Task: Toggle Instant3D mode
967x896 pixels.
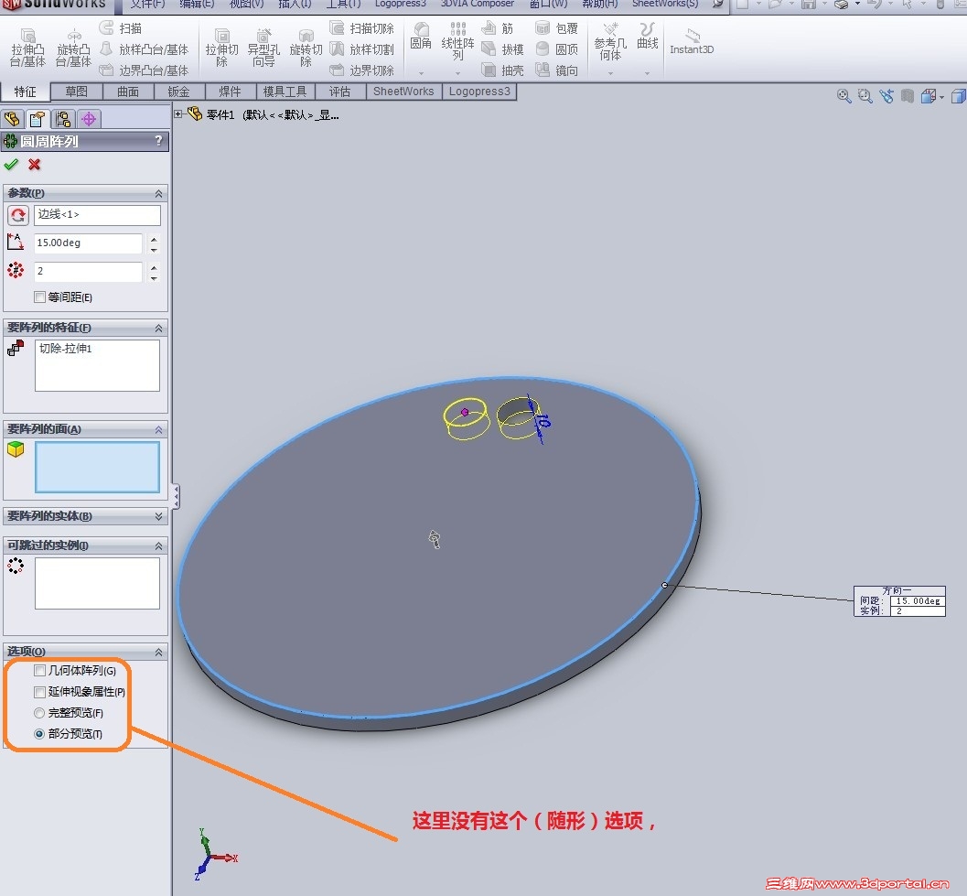Action: 692,42
